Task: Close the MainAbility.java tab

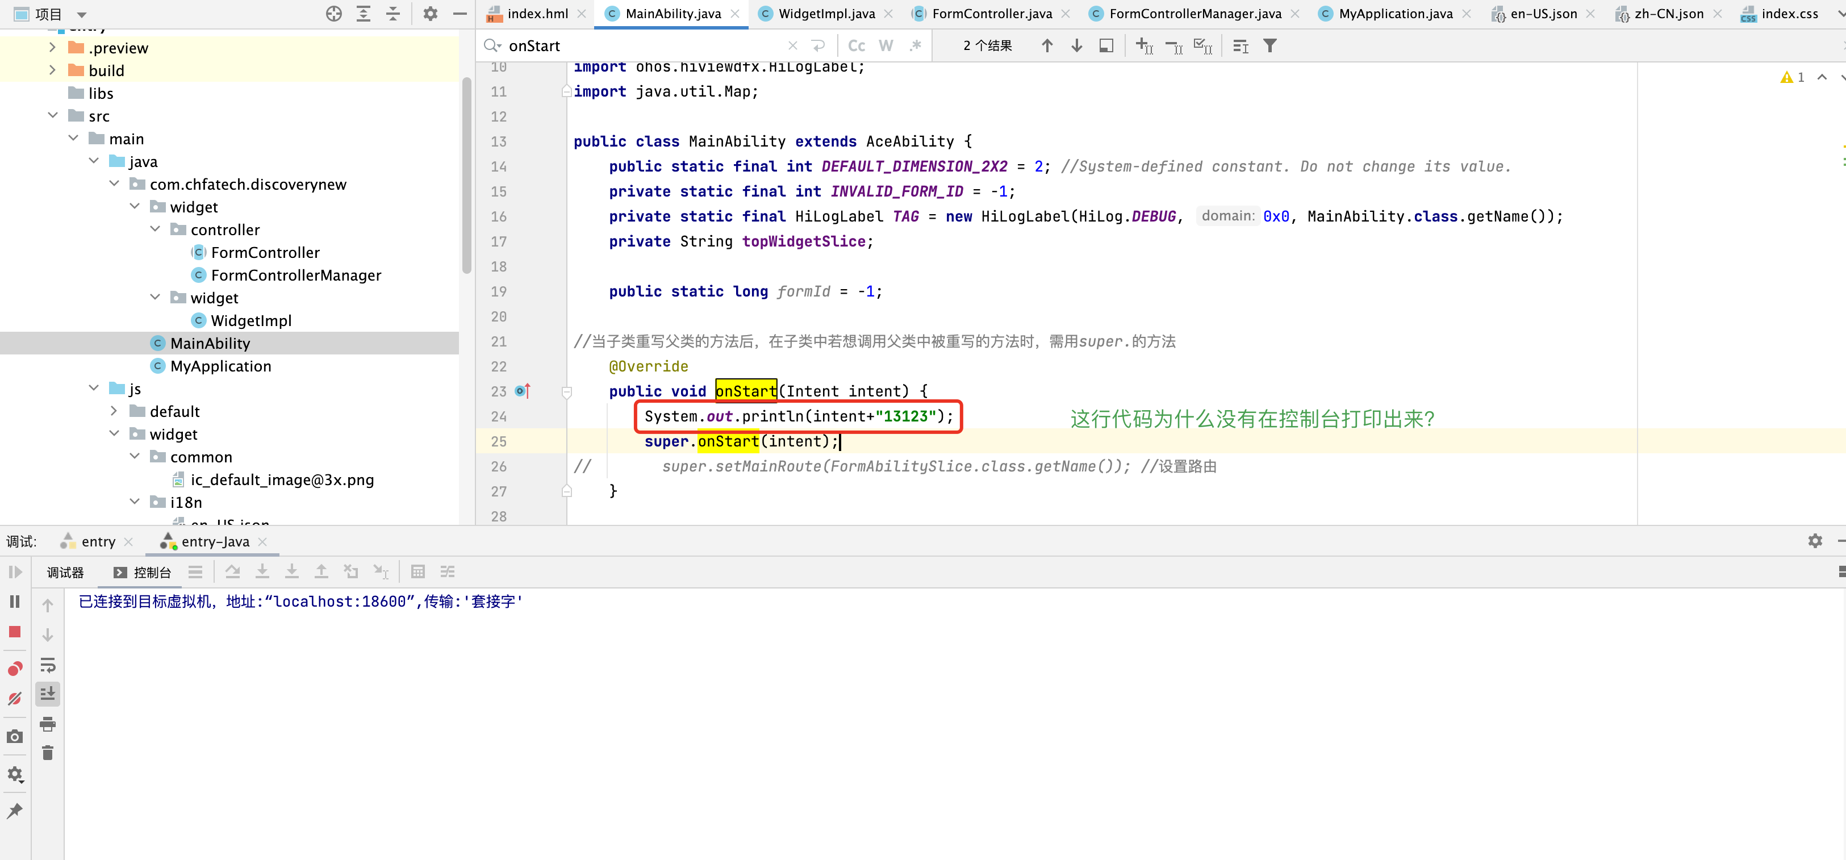Action: click(x=734, y=14)
